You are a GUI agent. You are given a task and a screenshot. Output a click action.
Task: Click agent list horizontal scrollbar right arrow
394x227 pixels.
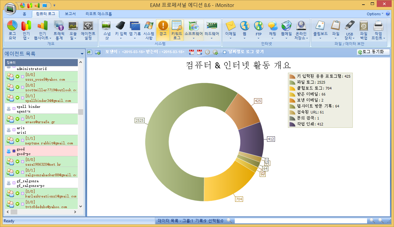(75, 212)
